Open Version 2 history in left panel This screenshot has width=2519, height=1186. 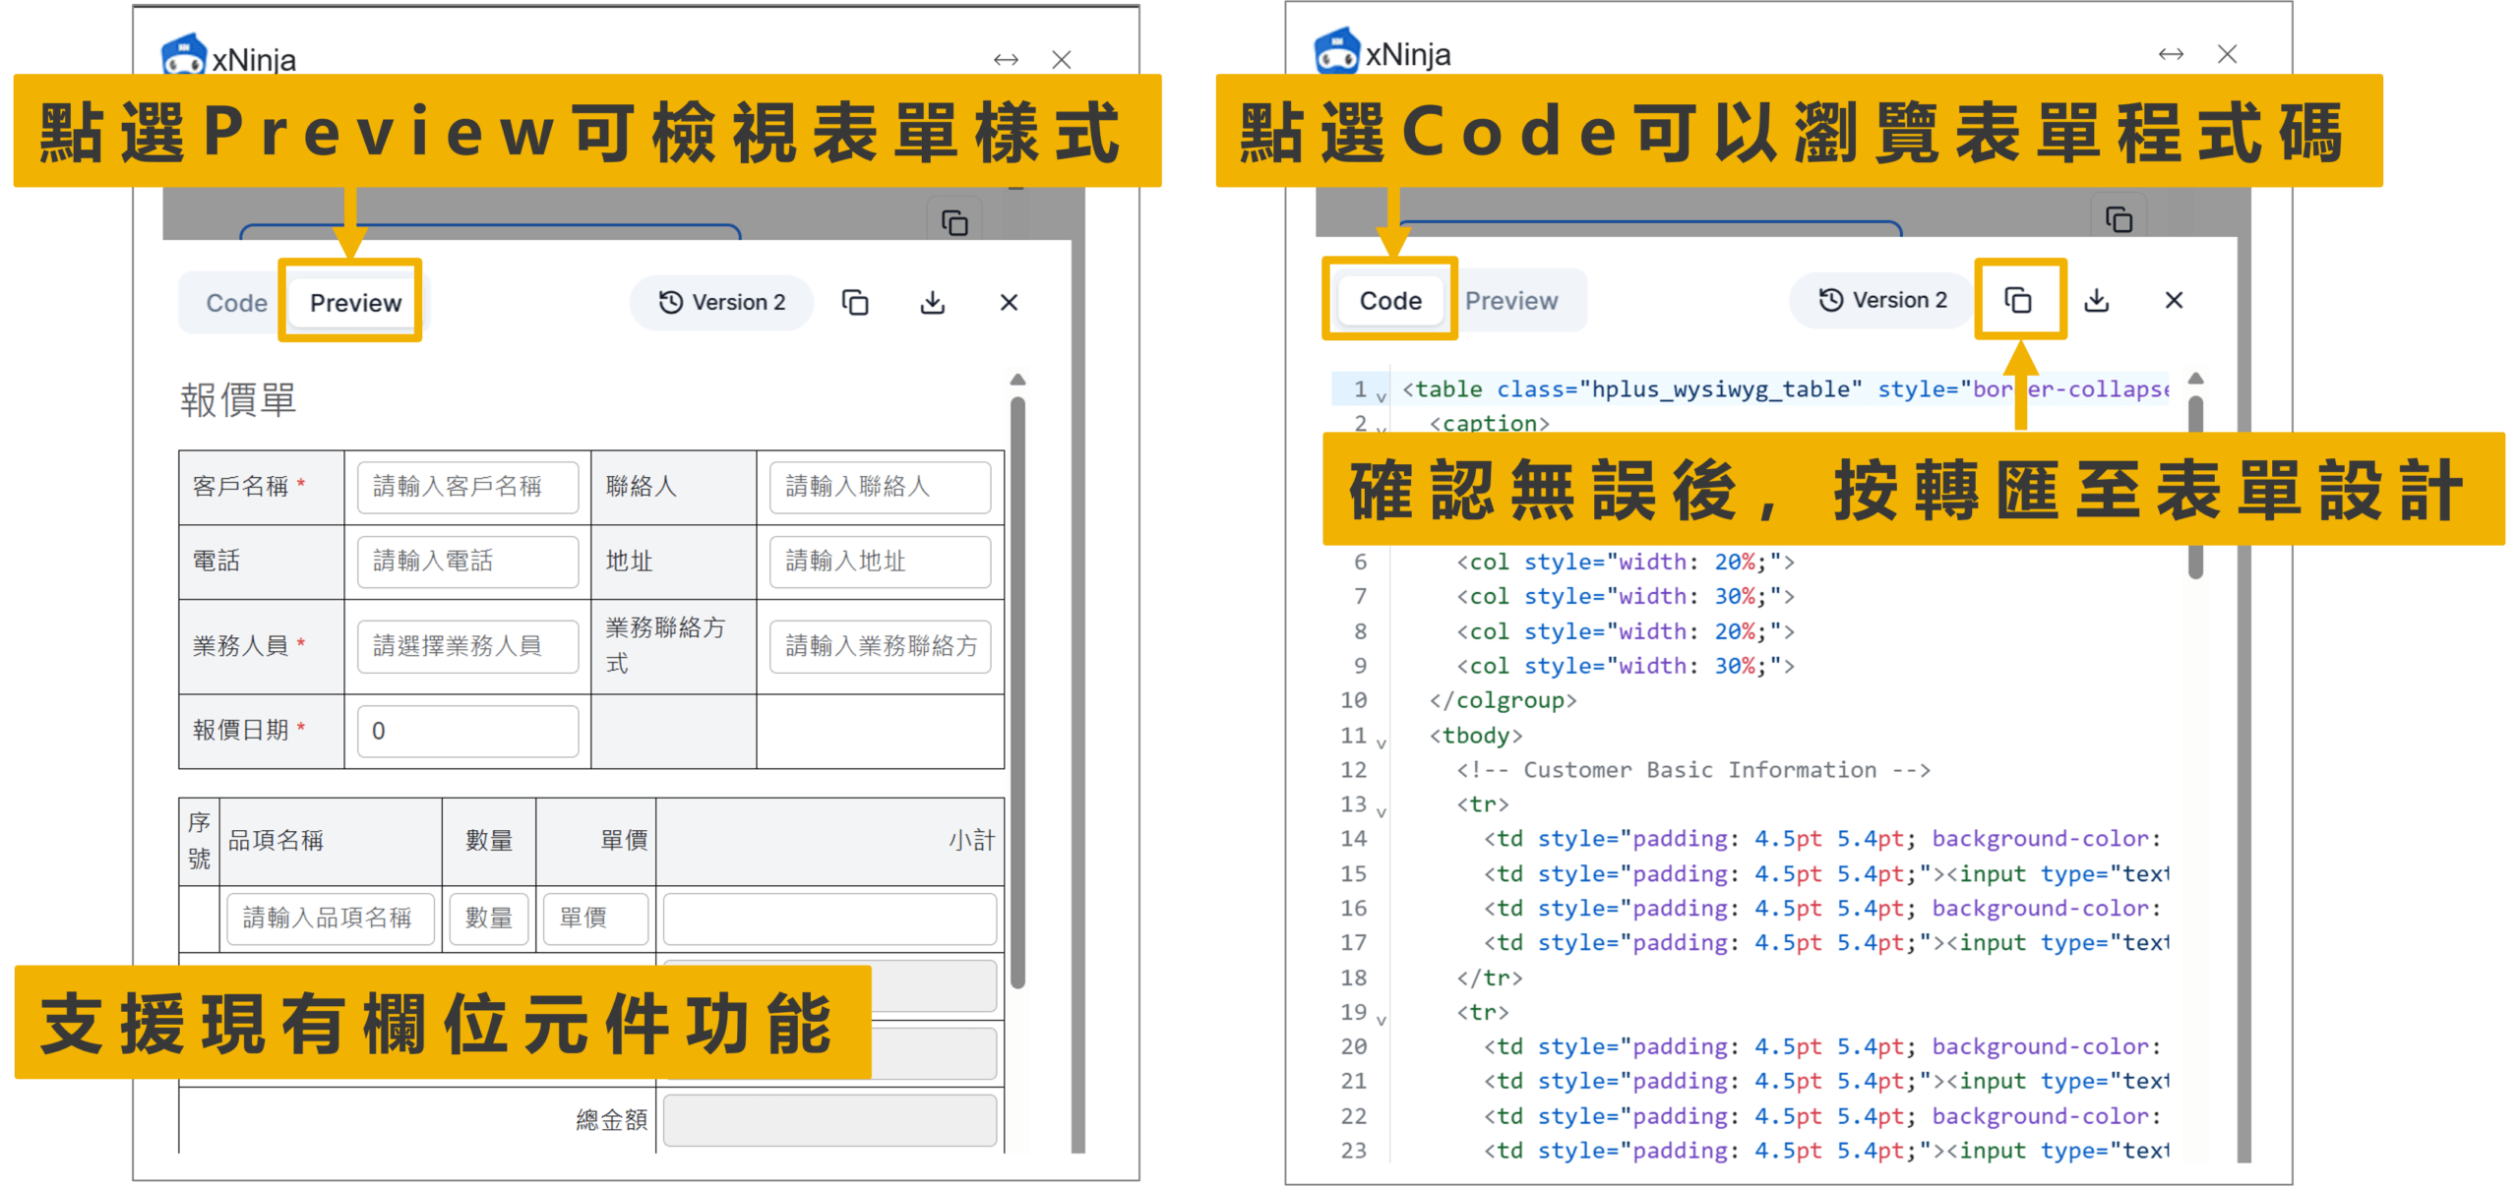[x=722, y=302]
